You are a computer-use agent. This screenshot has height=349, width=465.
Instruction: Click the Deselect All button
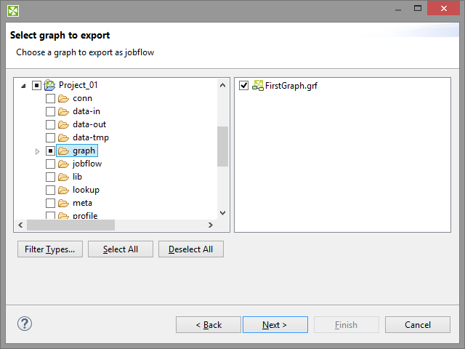point(190,249)
